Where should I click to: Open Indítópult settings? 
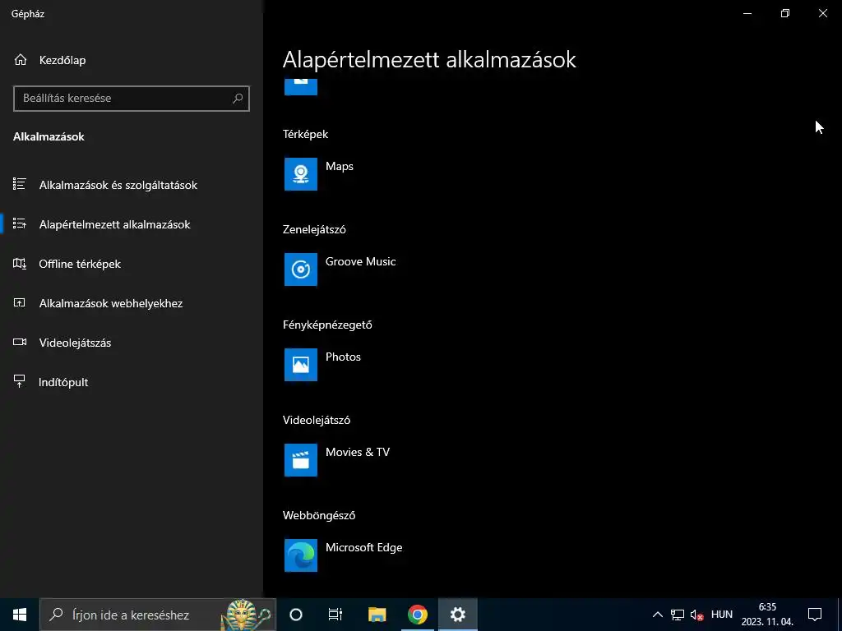tap(62, 382)
